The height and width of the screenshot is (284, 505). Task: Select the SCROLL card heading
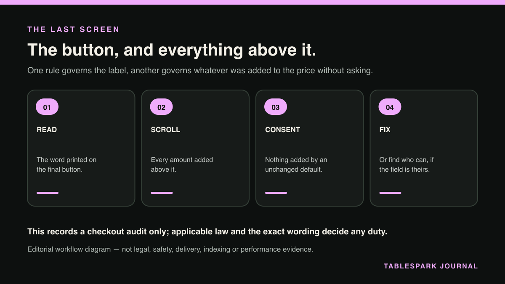tap(165, 130)
